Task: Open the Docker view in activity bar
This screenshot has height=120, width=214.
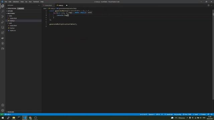Action: click(x=3, y=38)
